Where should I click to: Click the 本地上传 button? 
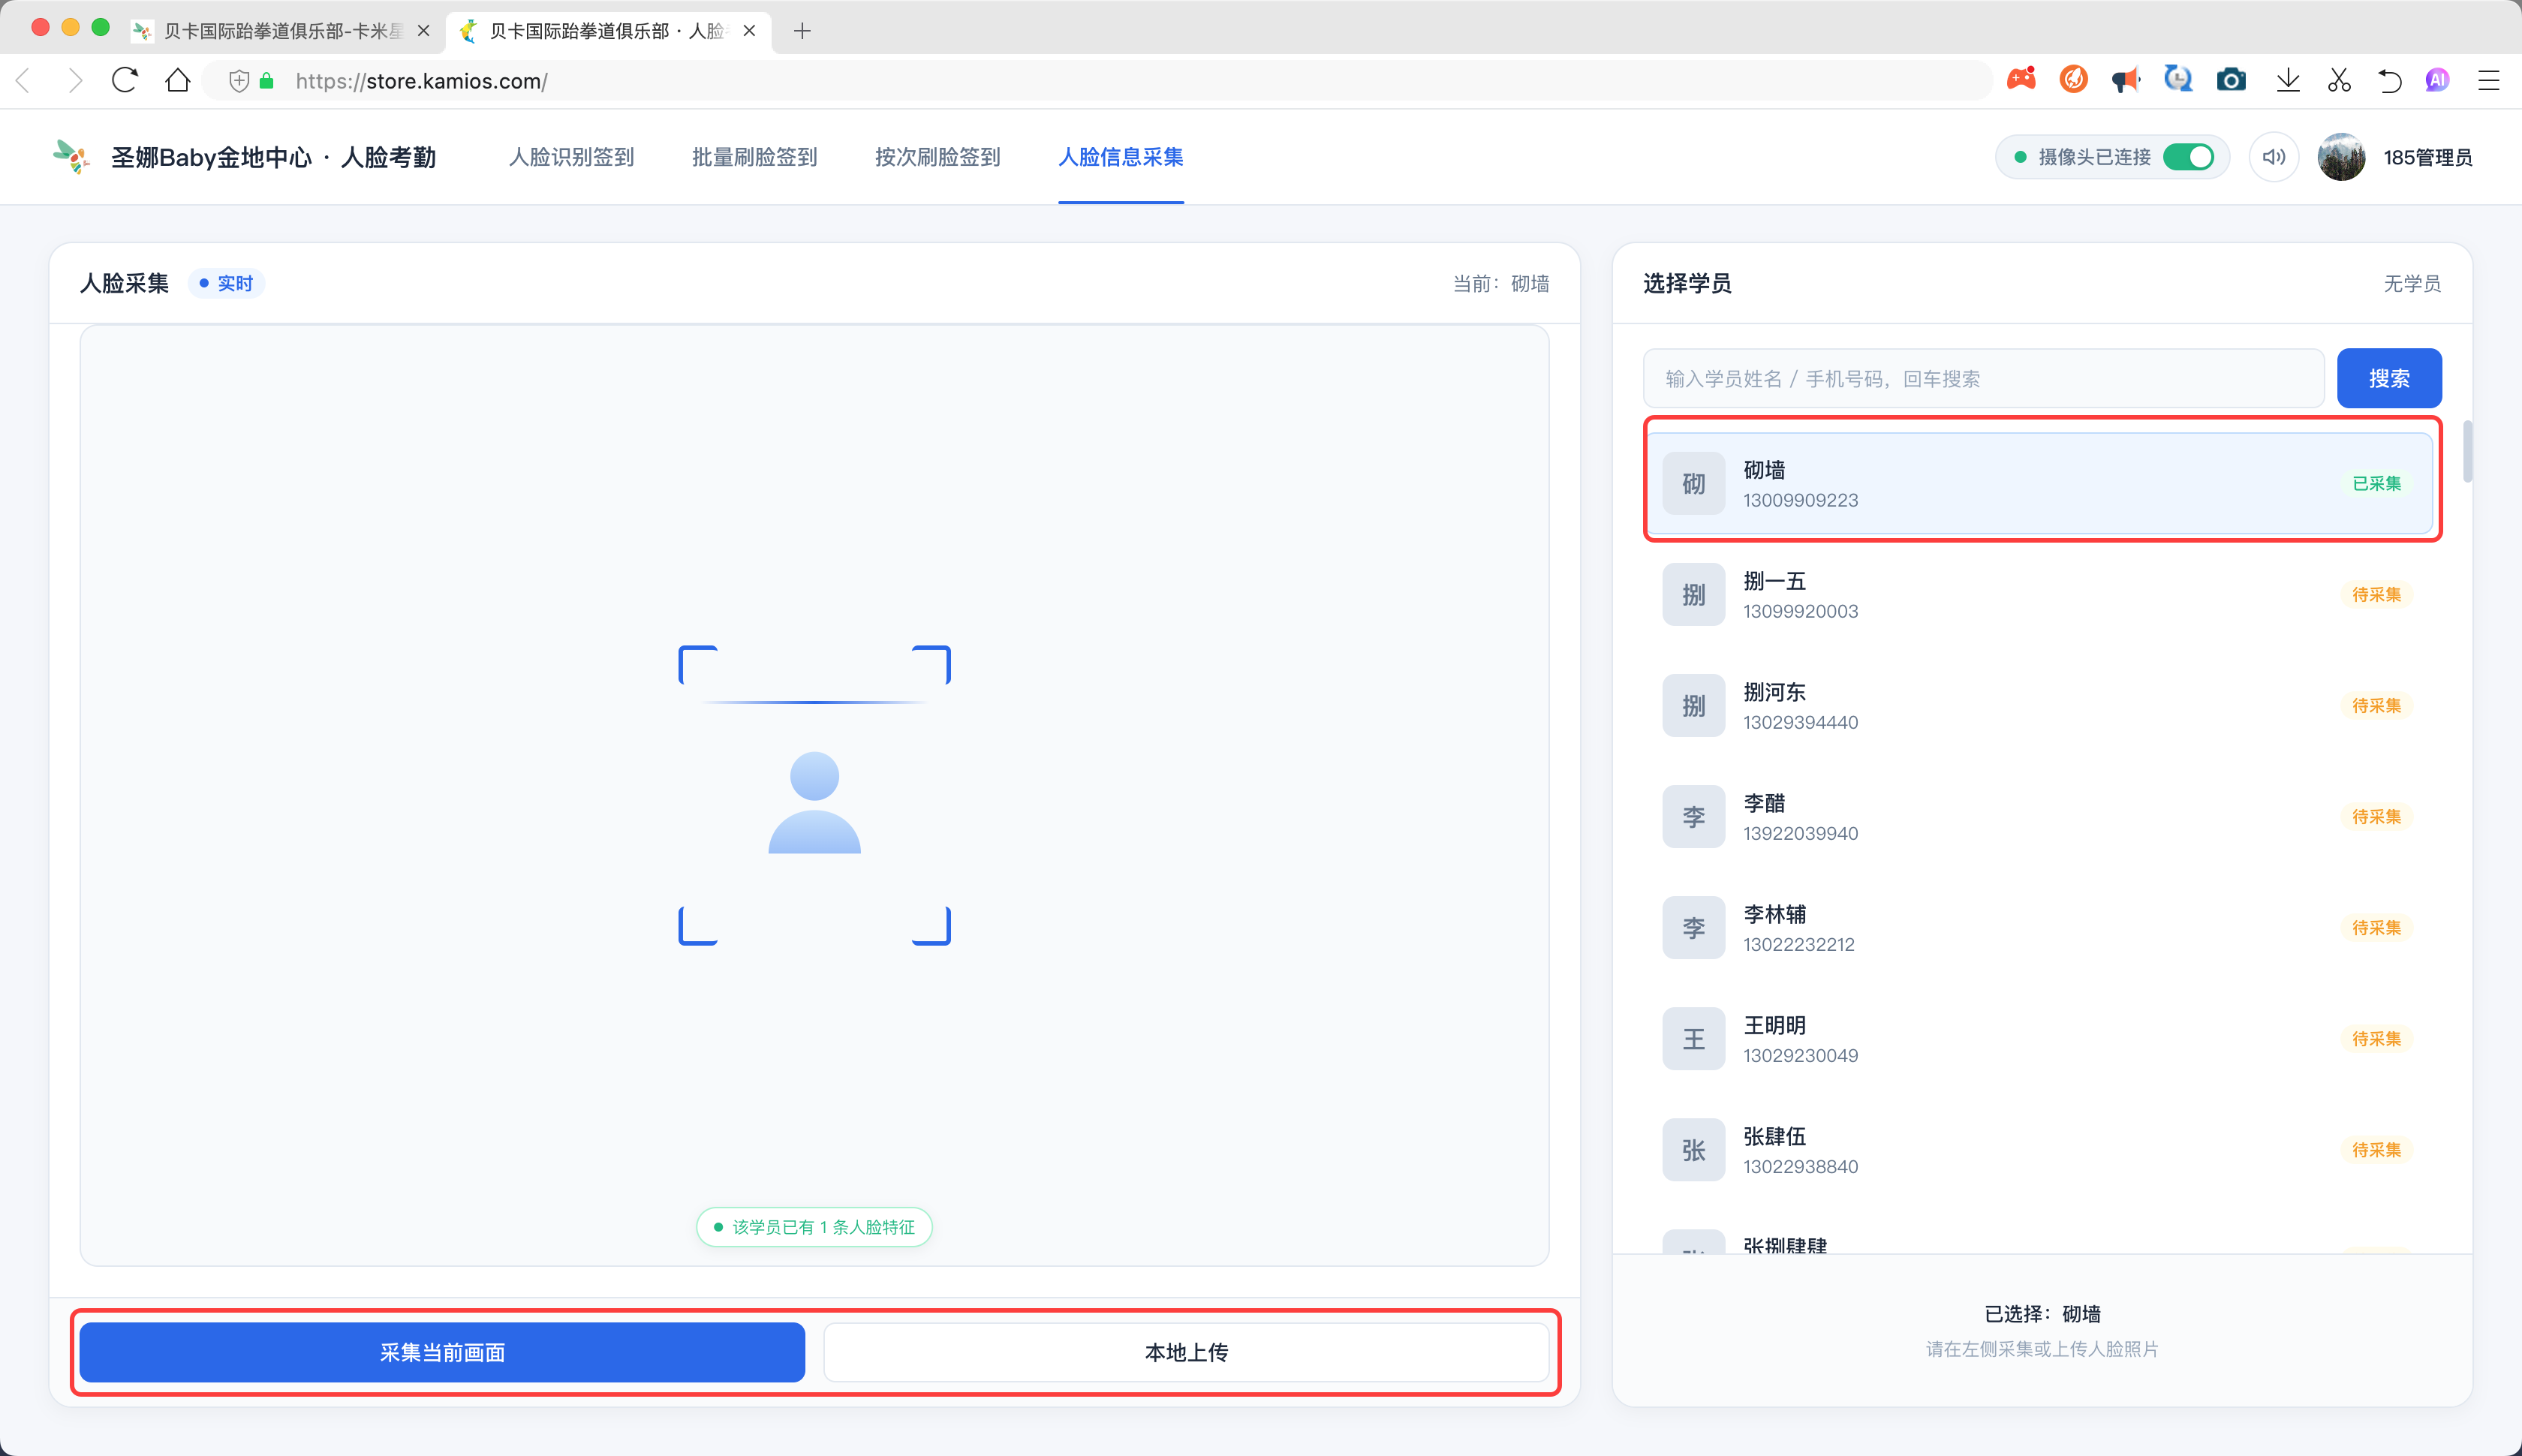click(1186, 1352)
